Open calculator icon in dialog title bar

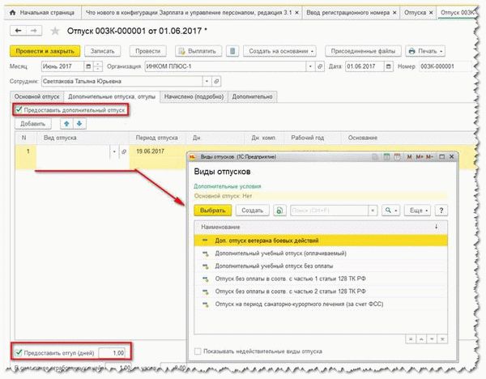[386, 157]
